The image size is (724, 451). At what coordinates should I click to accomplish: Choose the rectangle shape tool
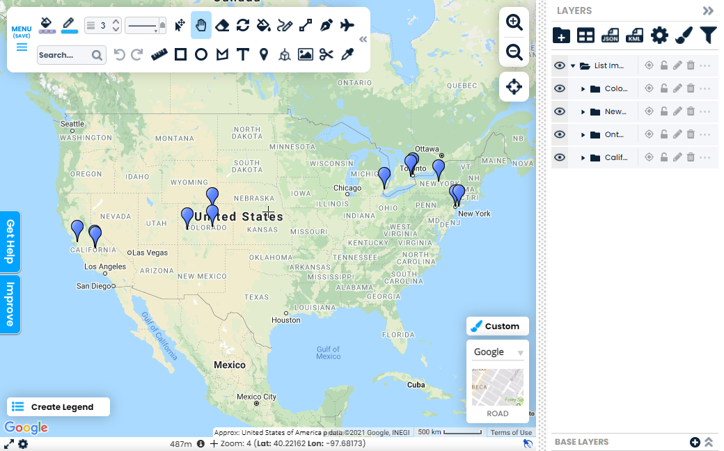click(180, 54)
